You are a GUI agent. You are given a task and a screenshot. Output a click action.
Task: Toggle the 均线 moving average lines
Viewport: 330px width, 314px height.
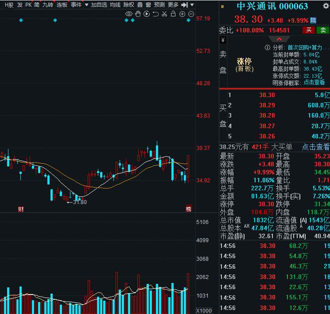(x=115, y=5)
